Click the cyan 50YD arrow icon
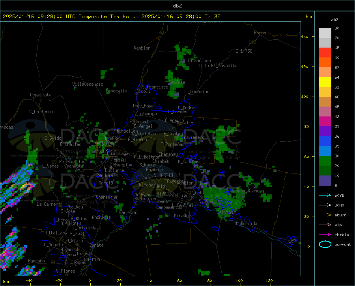Screen dimensions: 355x286 point(325,195)
